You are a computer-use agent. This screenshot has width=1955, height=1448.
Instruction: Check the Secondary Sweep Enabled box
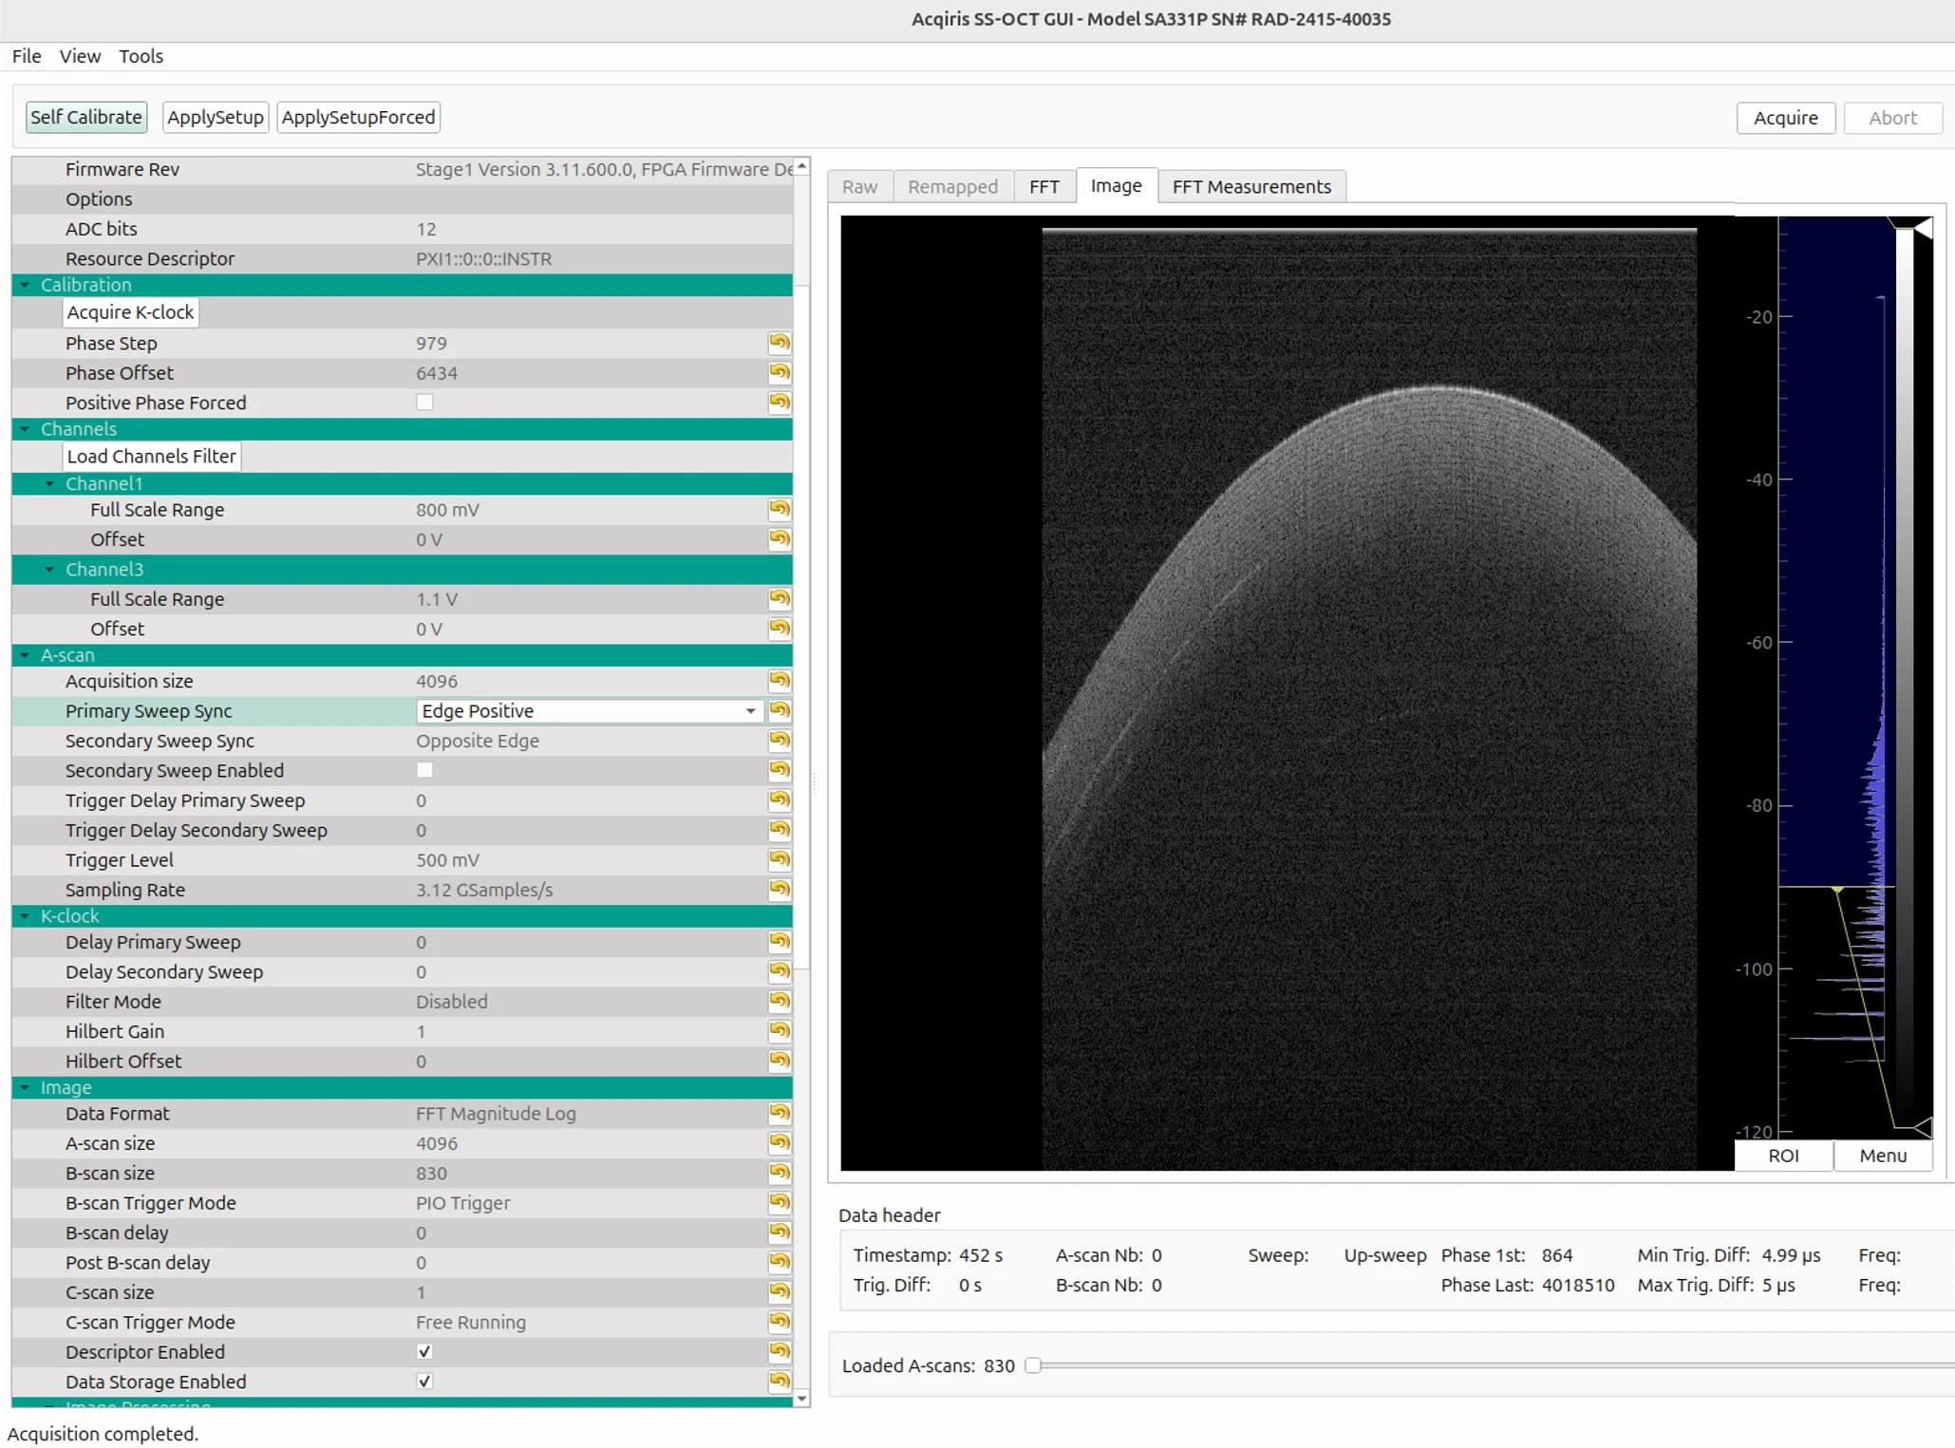pos(424,770)
